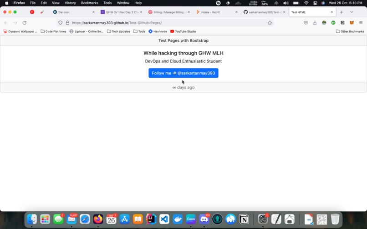Open Wi-Fi status in menu bar
367x229 pixels.
[x=306, y=3]
